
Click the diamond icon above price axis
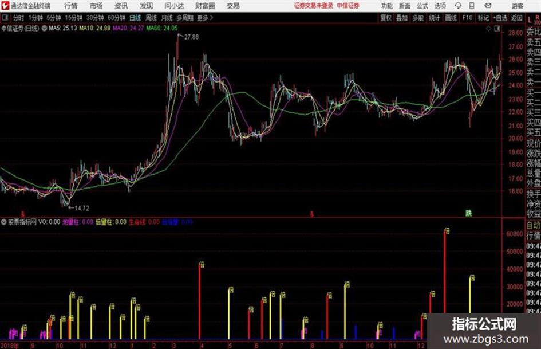pyautogui.click(x=488, y=29)
